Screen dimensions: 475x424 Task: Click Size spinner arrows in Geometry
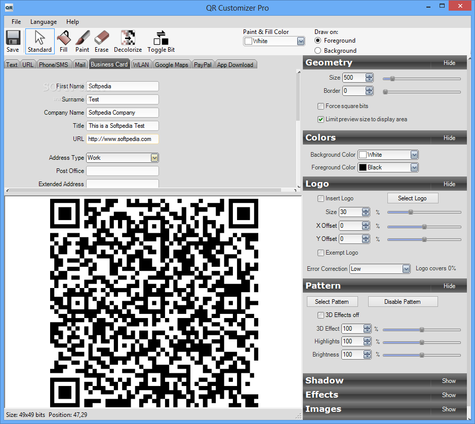[369, 78]
